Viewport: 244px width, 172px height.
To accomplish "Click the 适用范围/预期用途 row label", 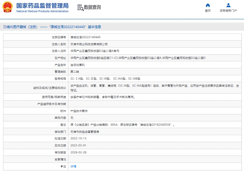I will (x=54, y=97).
